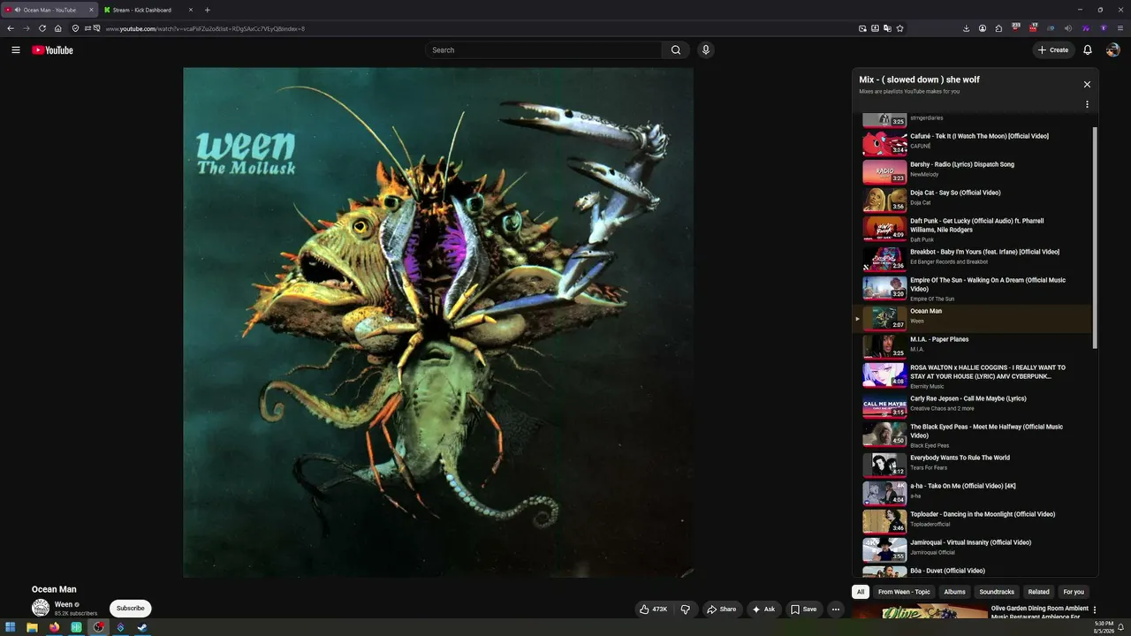Select the All filter chip

[x=861, y=592]
